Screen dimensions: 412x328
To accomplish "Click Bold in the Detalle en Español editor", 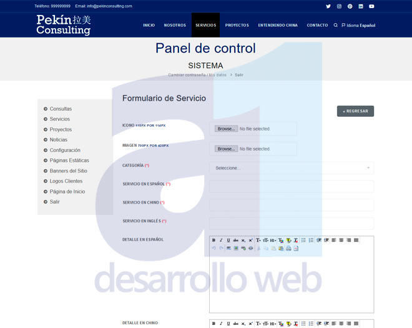I will click(x=213, y=240).
